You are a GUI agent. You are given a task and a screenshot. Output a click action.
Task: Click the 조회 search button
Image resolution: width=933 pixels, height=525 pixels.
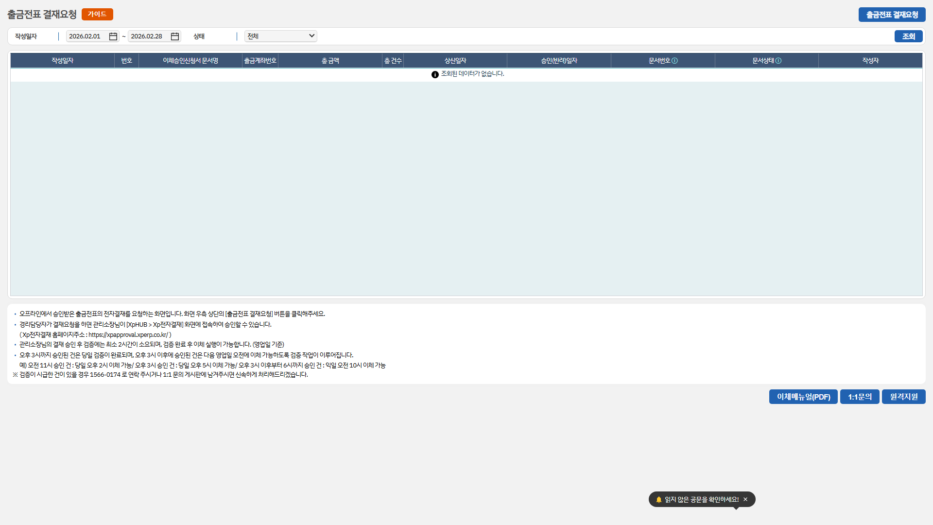click(x=908, y=36)
